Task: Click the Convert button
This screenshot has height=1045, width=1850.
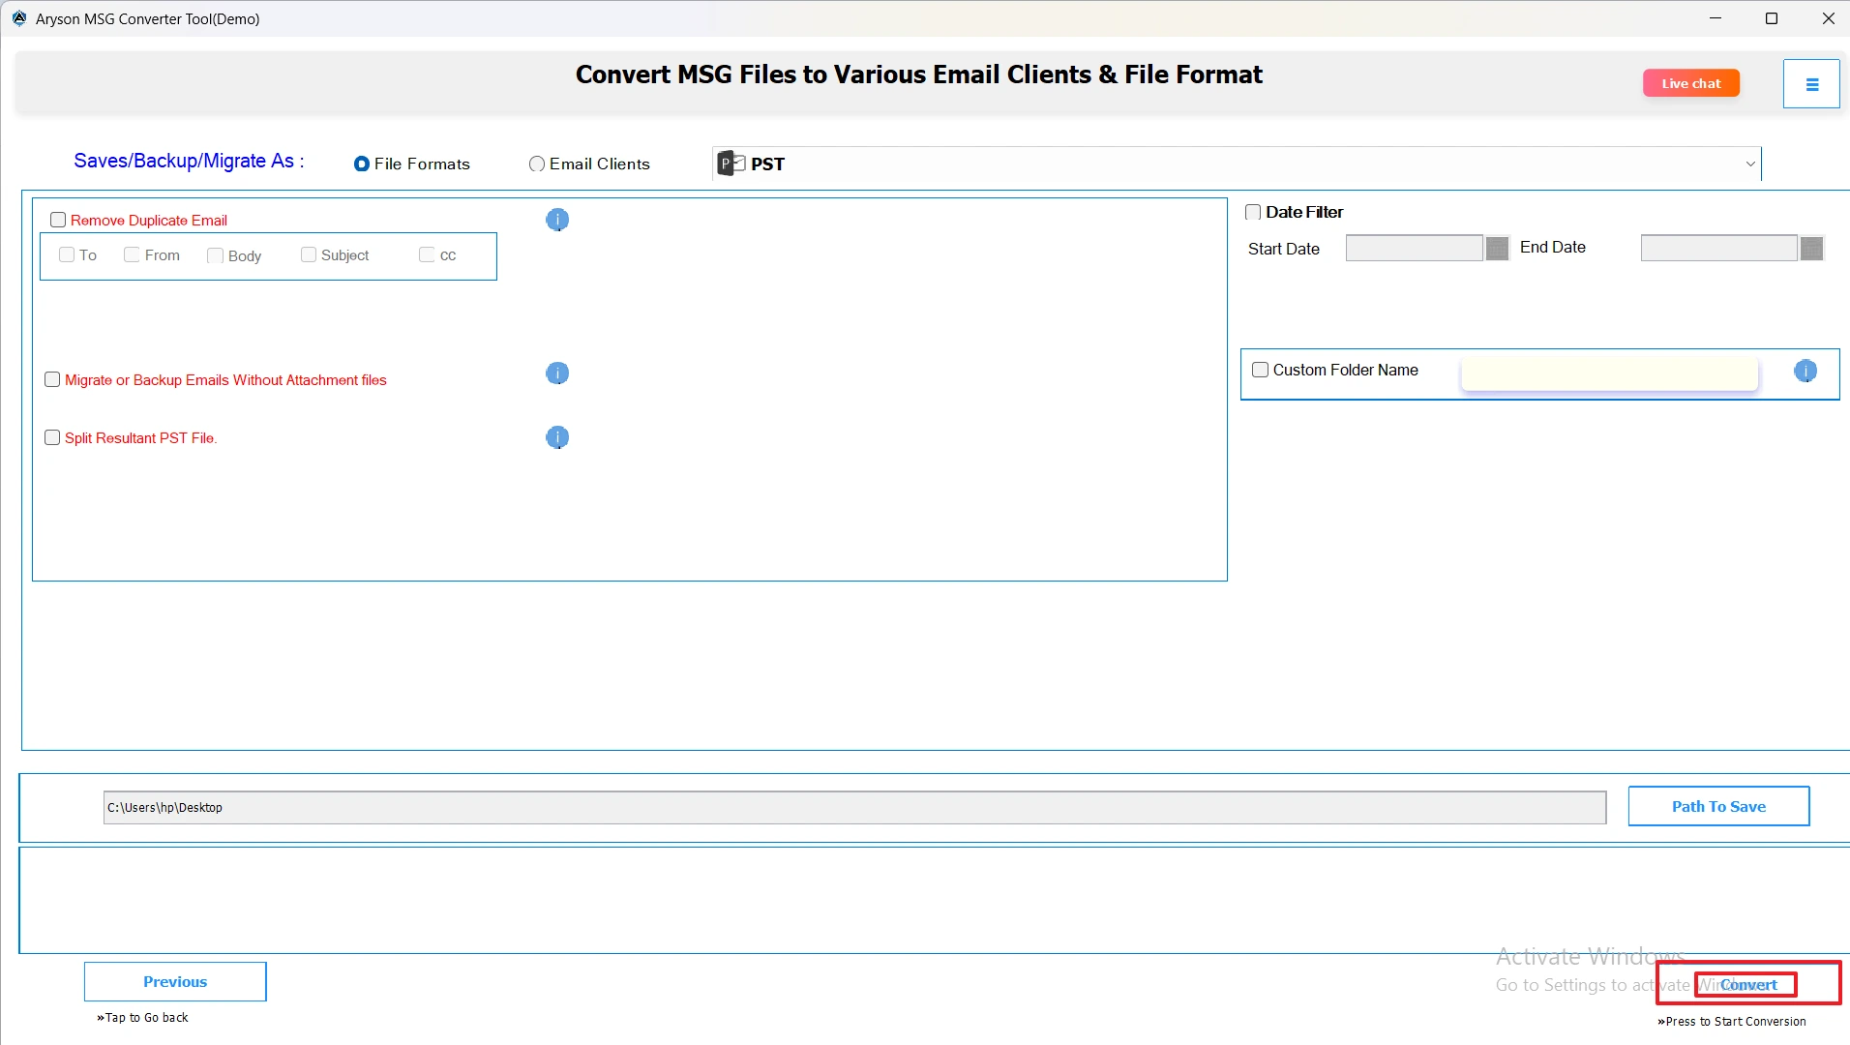Action: coord(1747,984)
